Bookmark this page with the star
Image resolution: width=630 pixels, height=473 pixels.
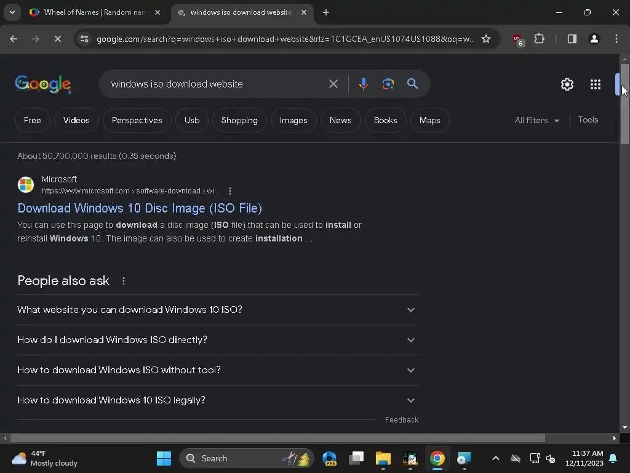coord(486,39)
